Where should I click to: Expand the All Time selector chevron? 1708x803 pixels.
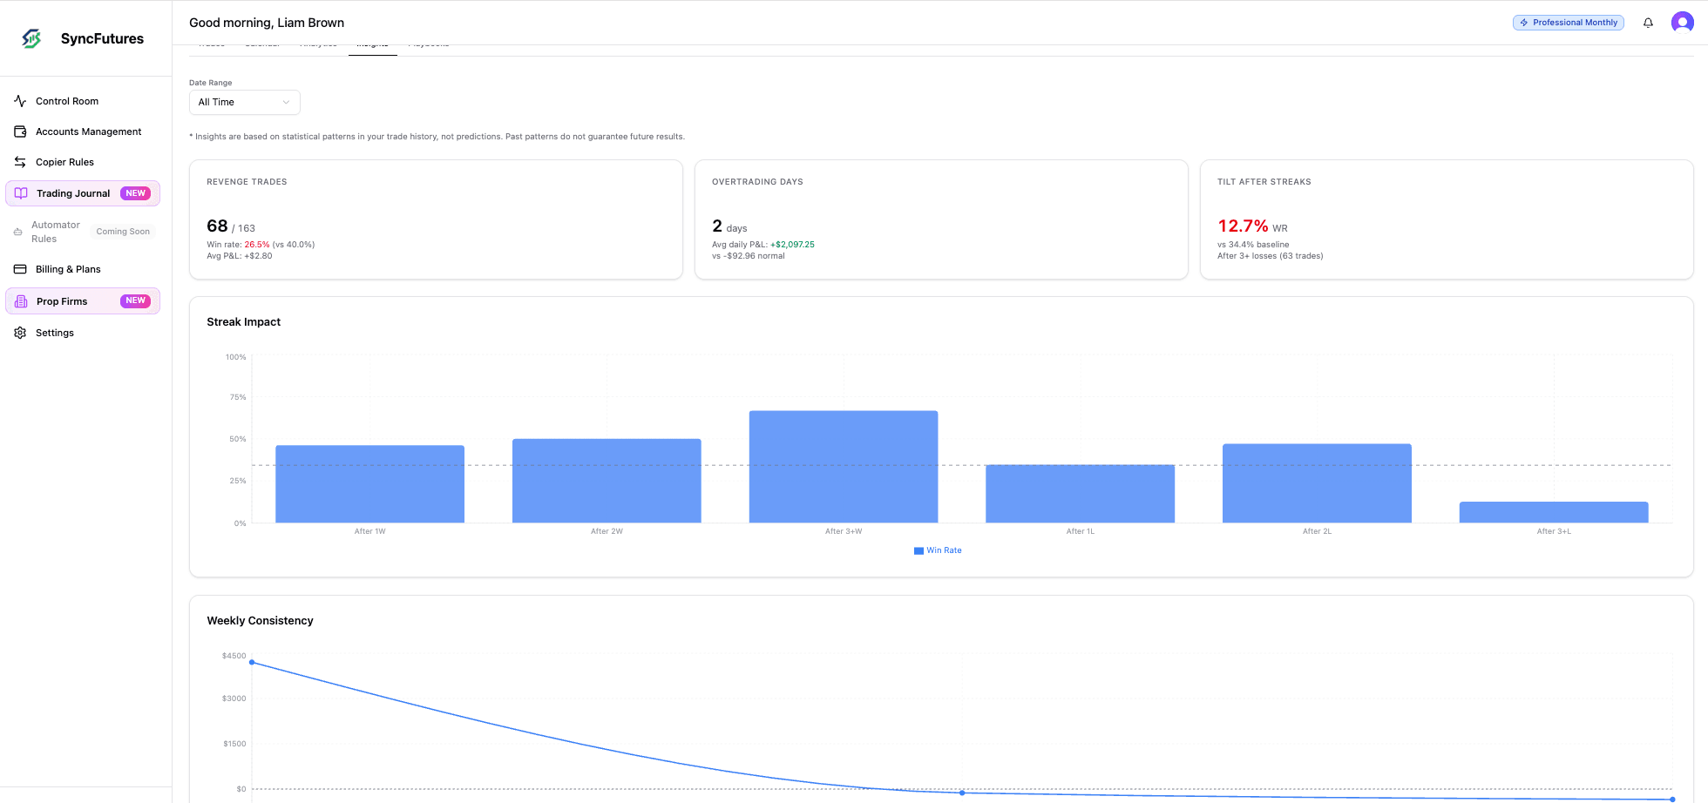pos(286,102)
